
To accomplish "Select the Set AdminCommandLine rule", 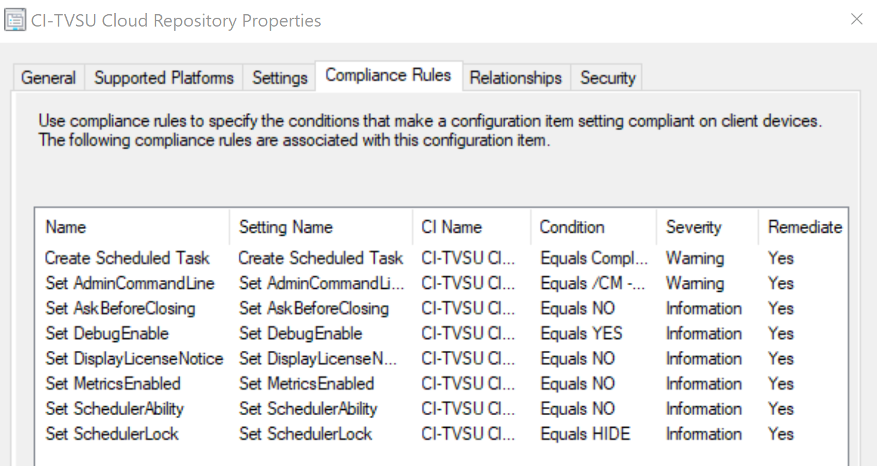I will (x=130, y=283).
